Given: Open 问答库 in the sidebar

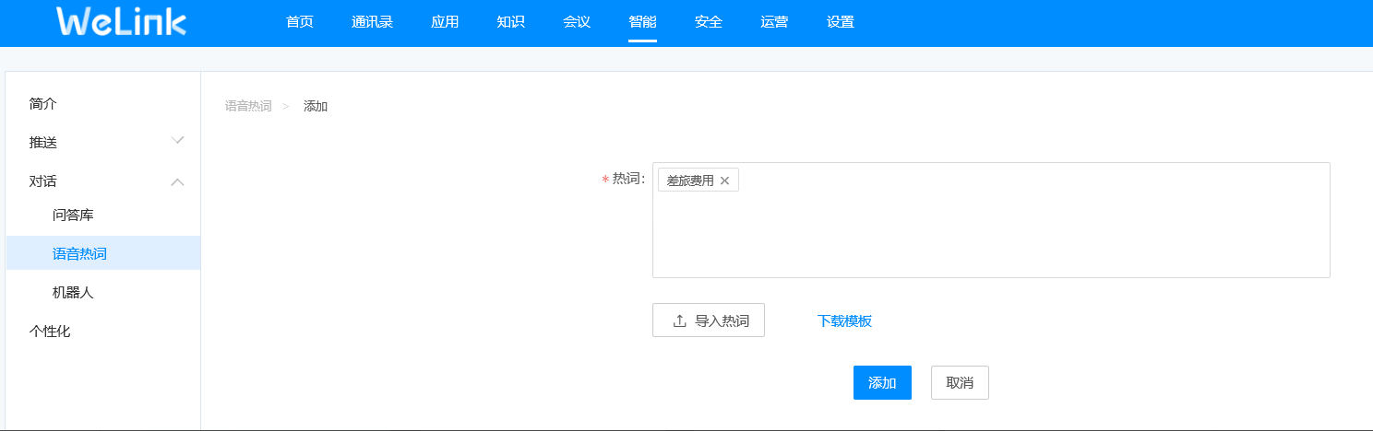Looking at the screenshot, I should (73, 215).
